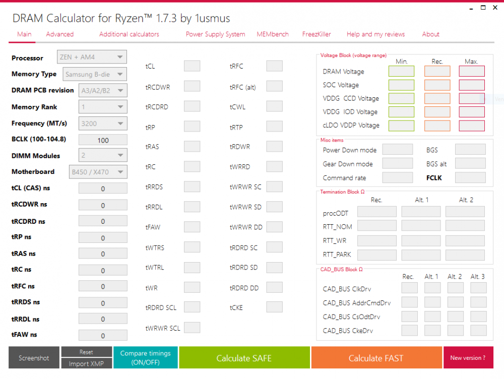
Task: Click Calculate SAFE
Action: 244,358
